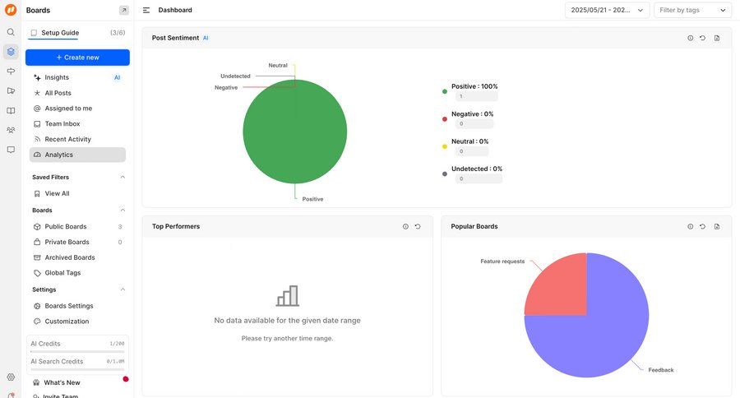
Task: Click the AI Search Credits progress bar
Action: [x=77, y=369]
